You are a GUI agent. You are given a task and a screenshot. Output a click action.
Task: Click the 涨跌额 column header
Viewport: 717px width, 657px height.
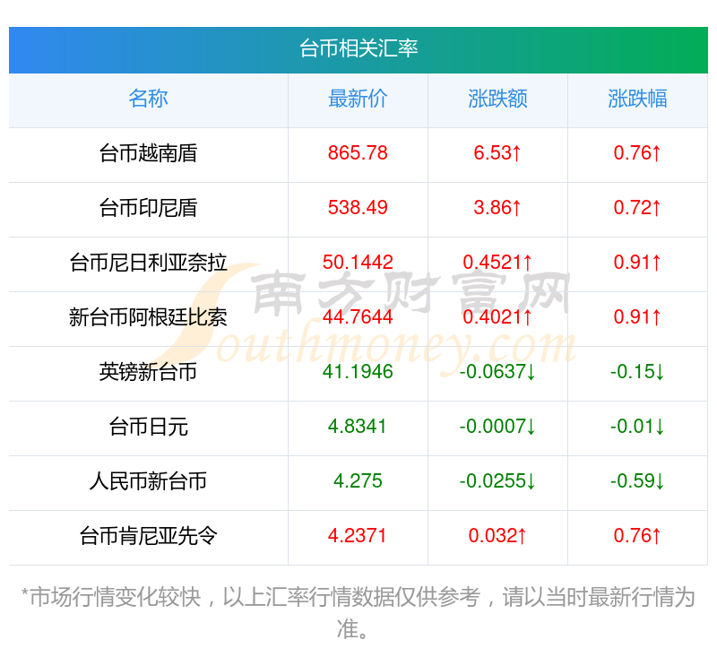click(x=497, y=99)
